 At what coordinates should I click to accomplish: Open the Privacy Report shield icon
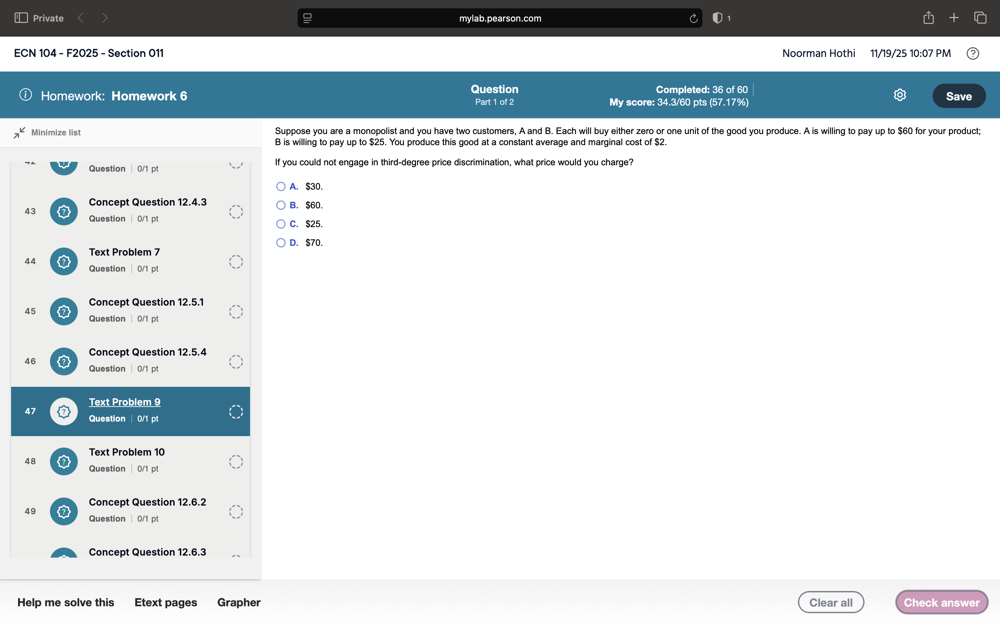tap(718, 18)
